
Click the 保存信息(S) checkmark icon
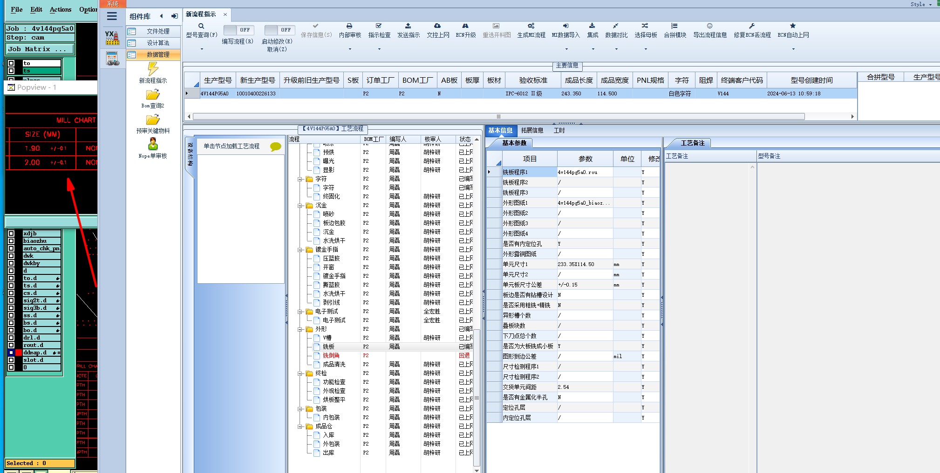coord(316,26)
